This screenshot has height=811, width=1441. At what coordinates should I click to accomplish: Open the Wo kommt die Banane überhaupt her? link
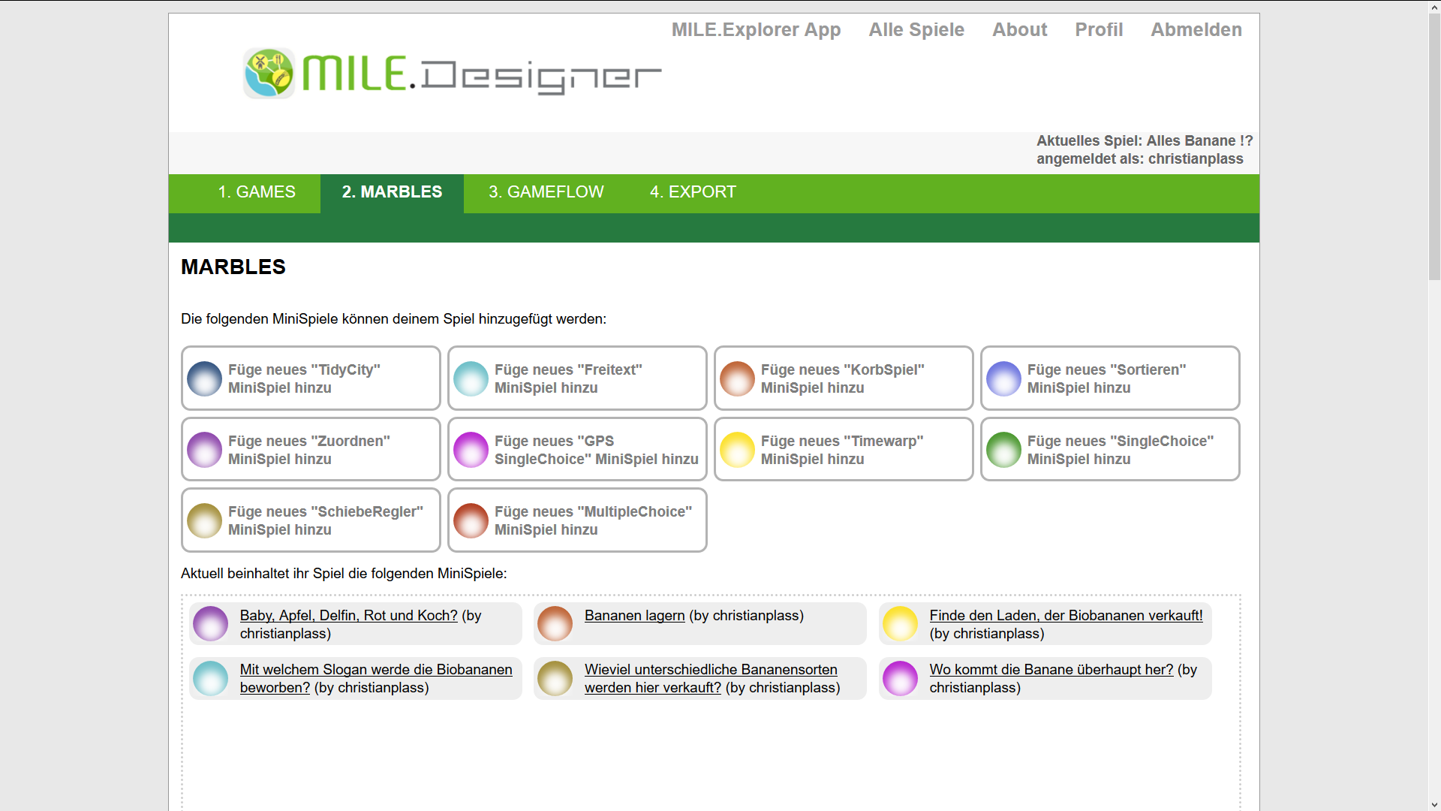pyautogui.click(x=1051, y=670)
